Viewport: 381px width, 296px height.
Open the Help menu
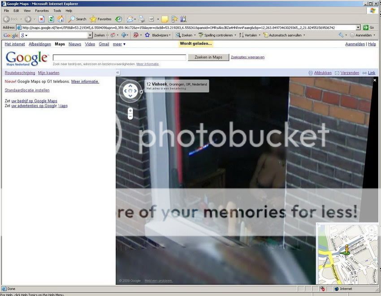69,11
